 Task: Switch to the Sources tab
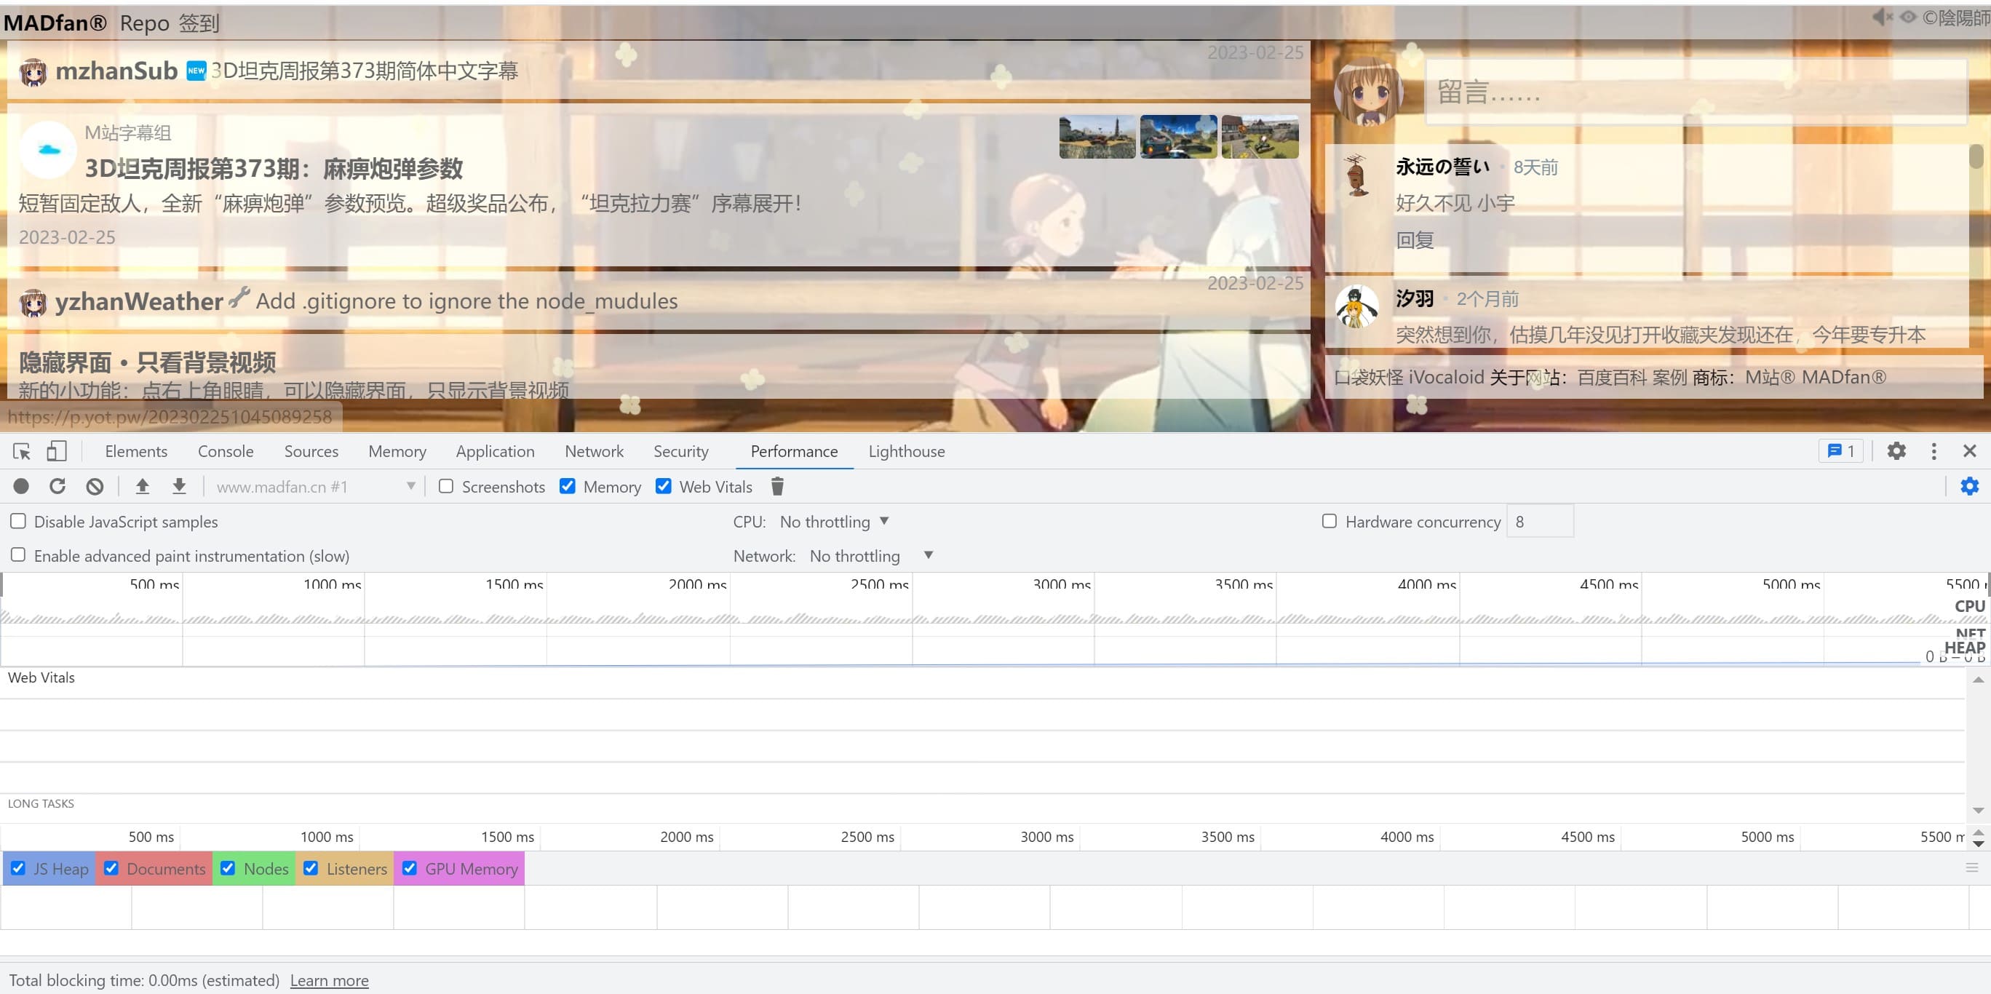[311, 451]
